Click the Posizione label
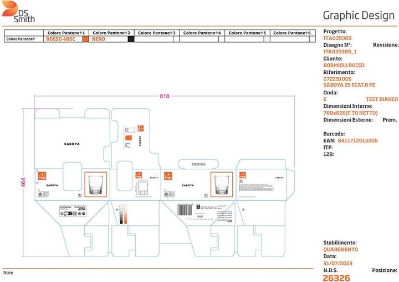The width and height of the screenshot is (399, 282). tap(385, 270)
